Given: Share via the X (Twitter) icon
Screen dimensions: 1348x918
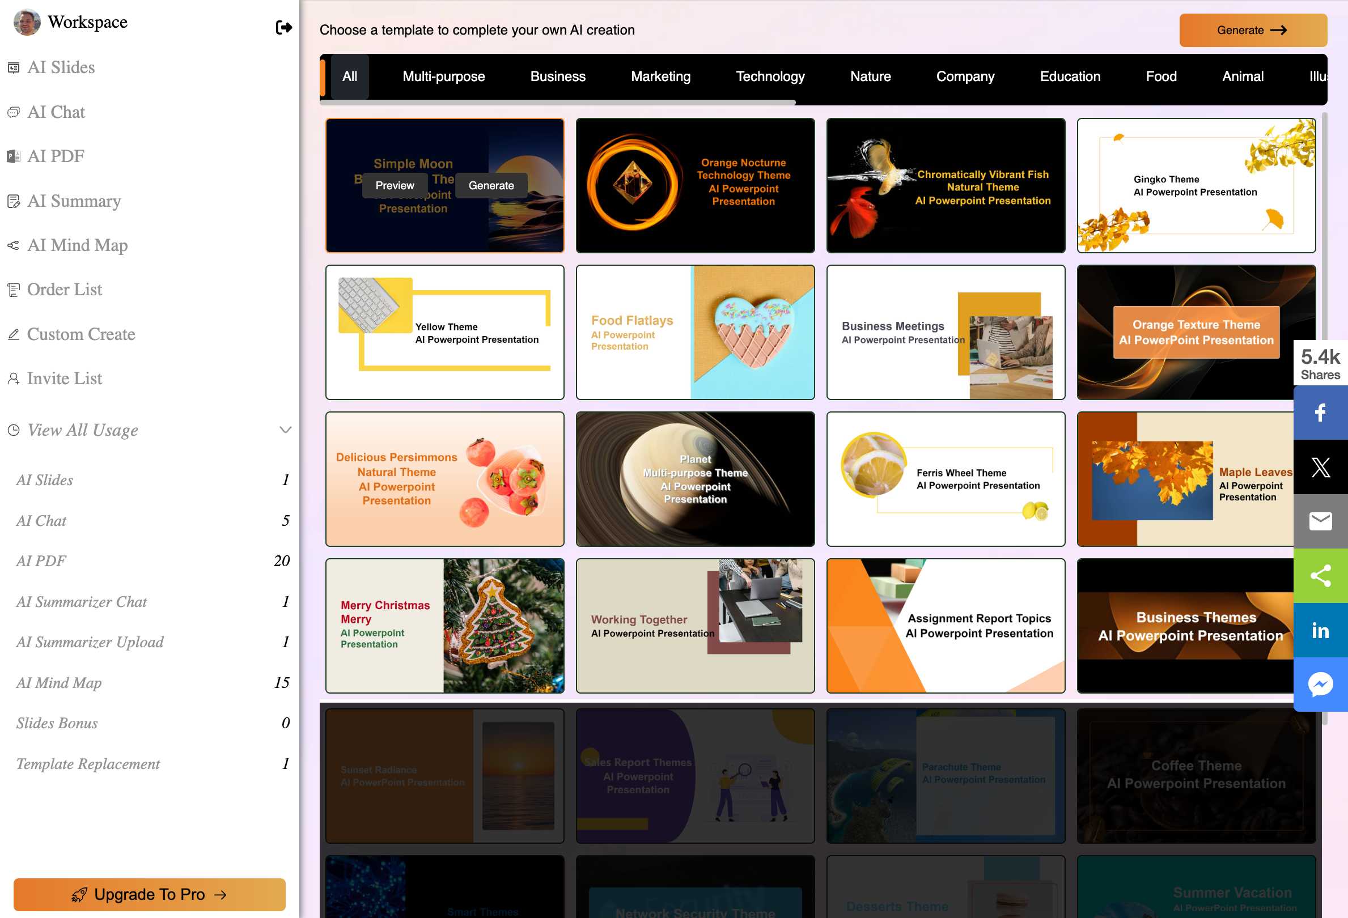Looking at the screenshot, I should [x=1321, y=467].
